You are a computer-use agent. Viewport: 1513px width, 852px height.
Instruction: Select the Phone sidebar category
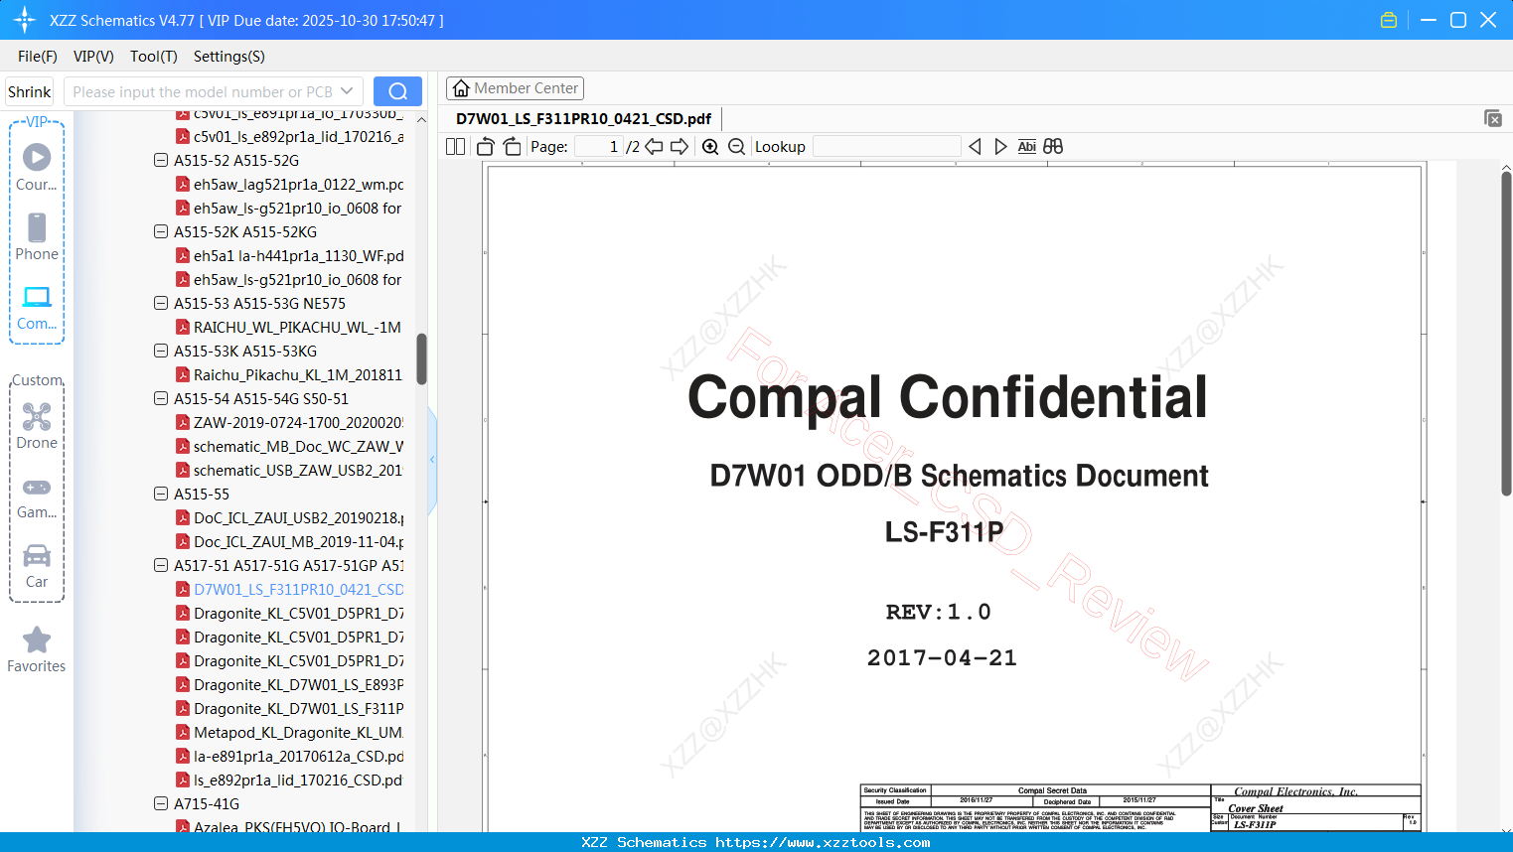pyautogui.click(x=37, y=237)
